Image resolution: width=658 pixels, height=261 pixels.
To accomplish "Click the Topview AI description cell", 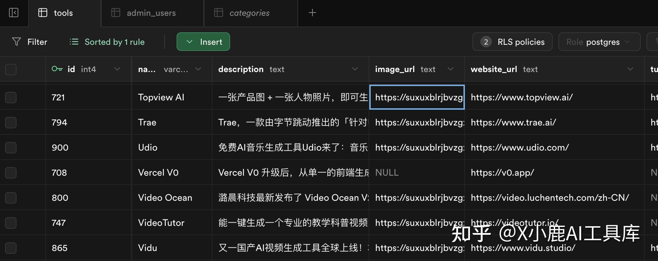I will [x=291, y=97].
